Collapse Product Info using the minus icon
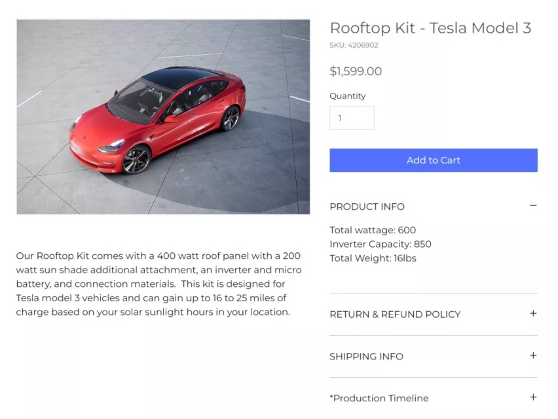Screen dimensions: 558x419 532,206
